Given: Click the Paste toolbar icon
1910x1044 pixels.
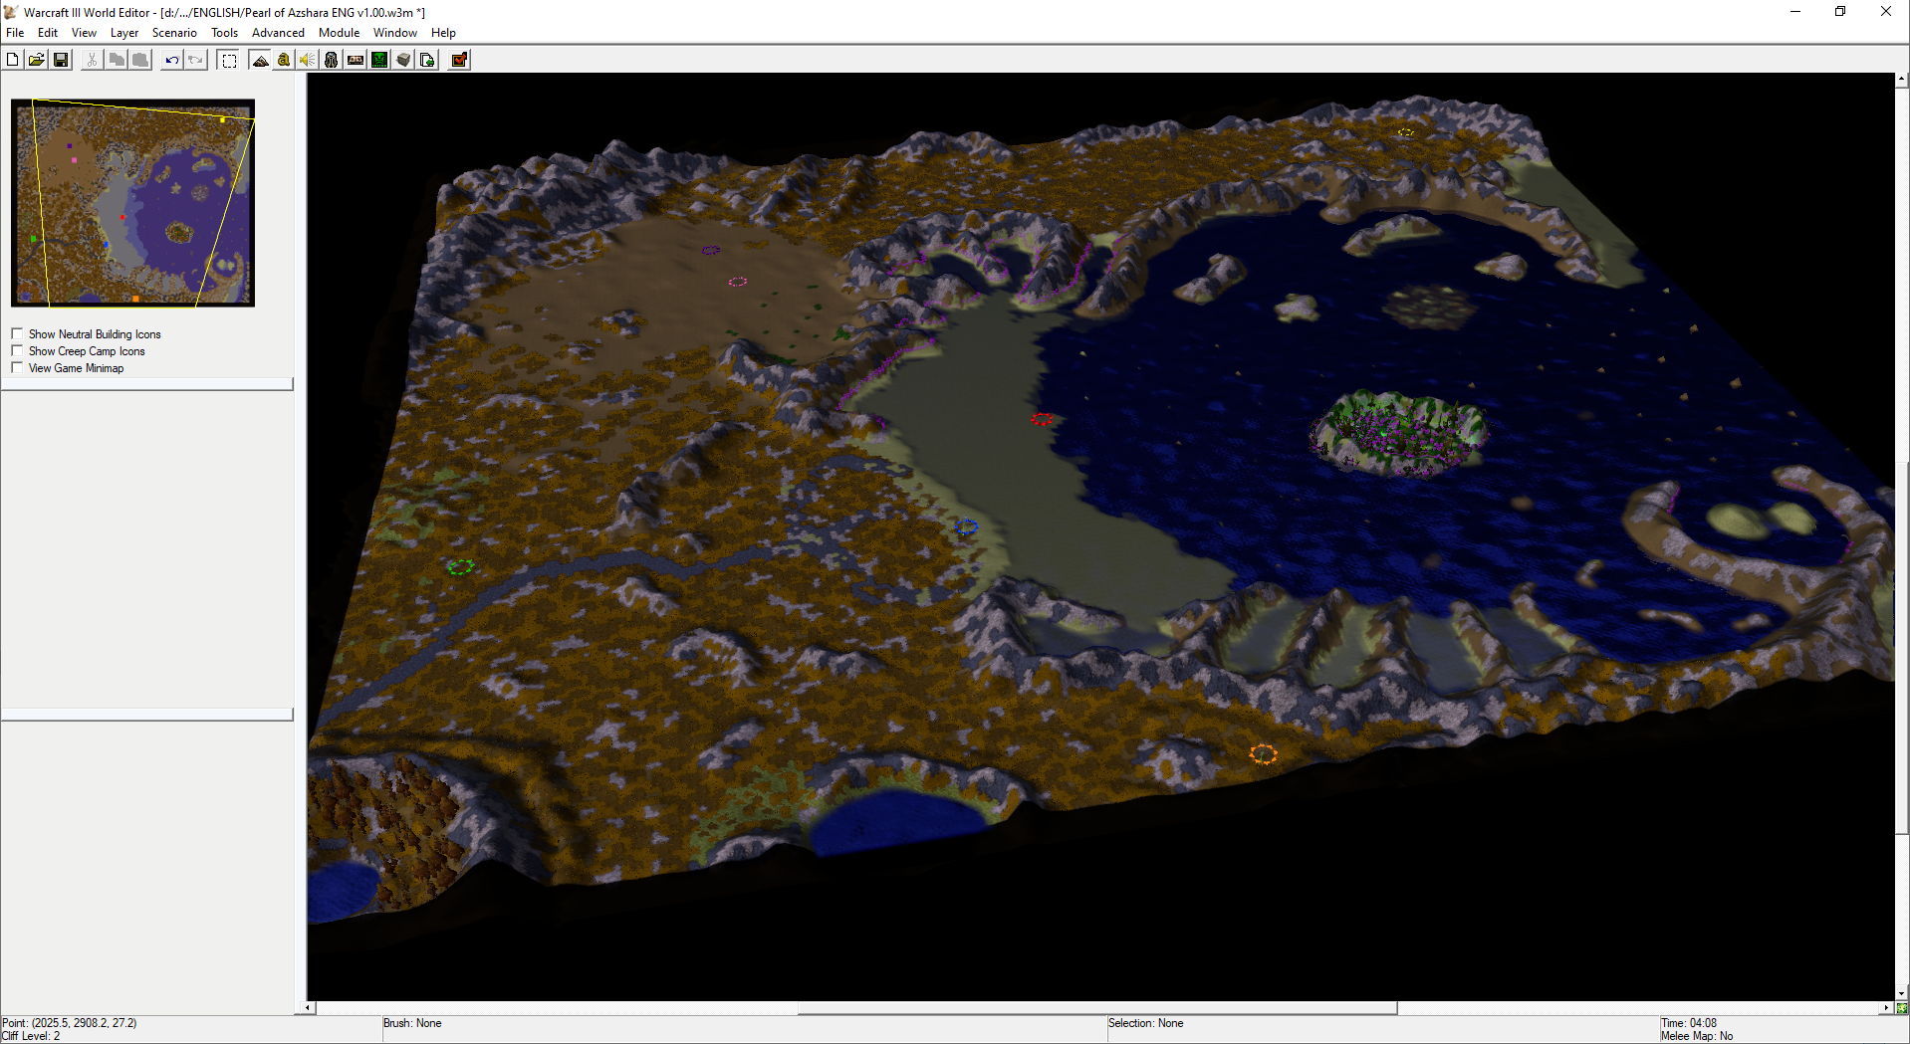Looking at the screenshot, I should tap(140, 60).
